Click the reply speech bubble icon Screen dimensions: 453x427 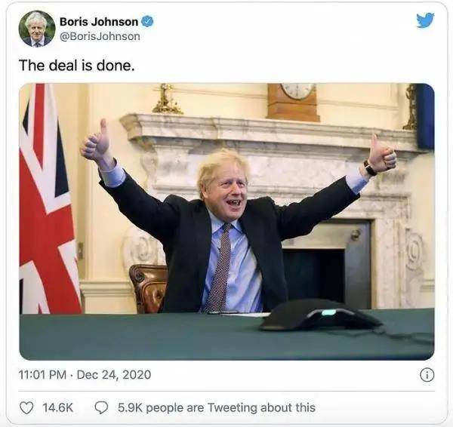pos(101,408)
